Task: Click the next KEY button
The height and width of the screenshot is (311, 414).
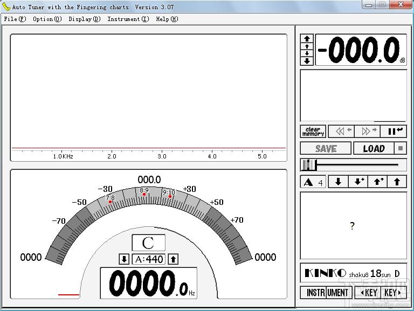Action: 393,293
